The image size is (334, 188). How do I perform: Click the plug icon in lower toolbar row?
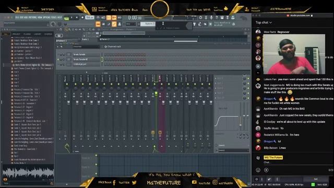[x=194, y=25]
